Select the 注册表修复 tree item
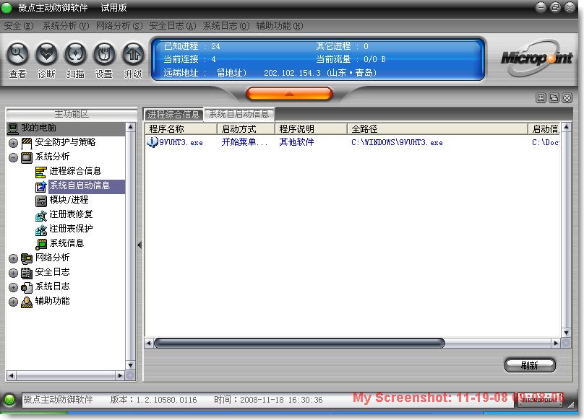 click(x=71, y=214)
